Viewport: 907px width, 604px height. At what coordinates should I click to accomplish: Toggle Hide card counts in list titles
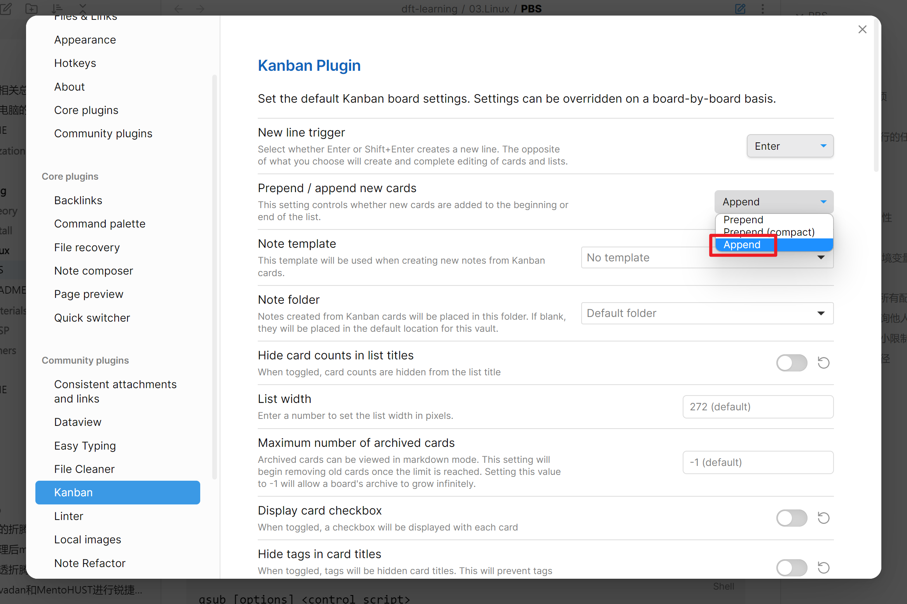coord(792,363)
